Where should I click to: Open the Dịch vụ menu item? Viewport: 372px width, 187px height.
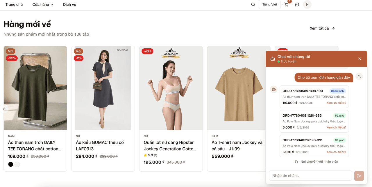point(69,5)
